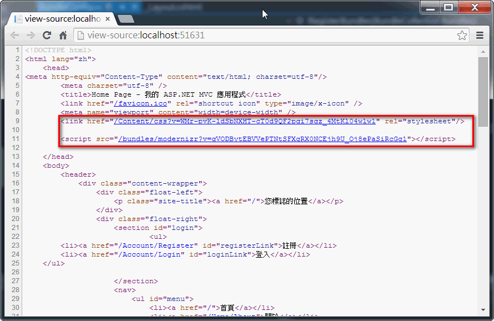Viewport: 494px width, 321px height.
Task: Click the page icon in the address bar
Action: click(80, 36)
